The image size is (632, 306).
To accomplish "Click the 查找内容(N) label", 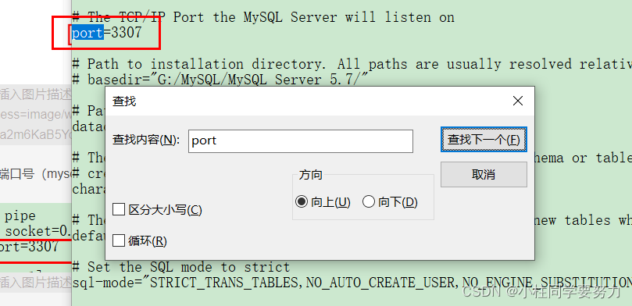I will point(146,140).
